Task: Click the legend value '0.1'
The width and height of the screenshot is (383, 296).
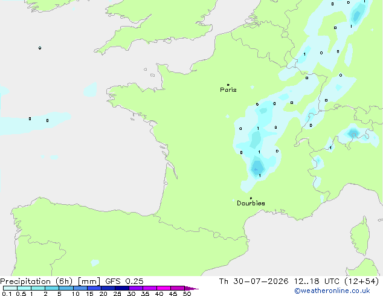Action: point(7,294)
